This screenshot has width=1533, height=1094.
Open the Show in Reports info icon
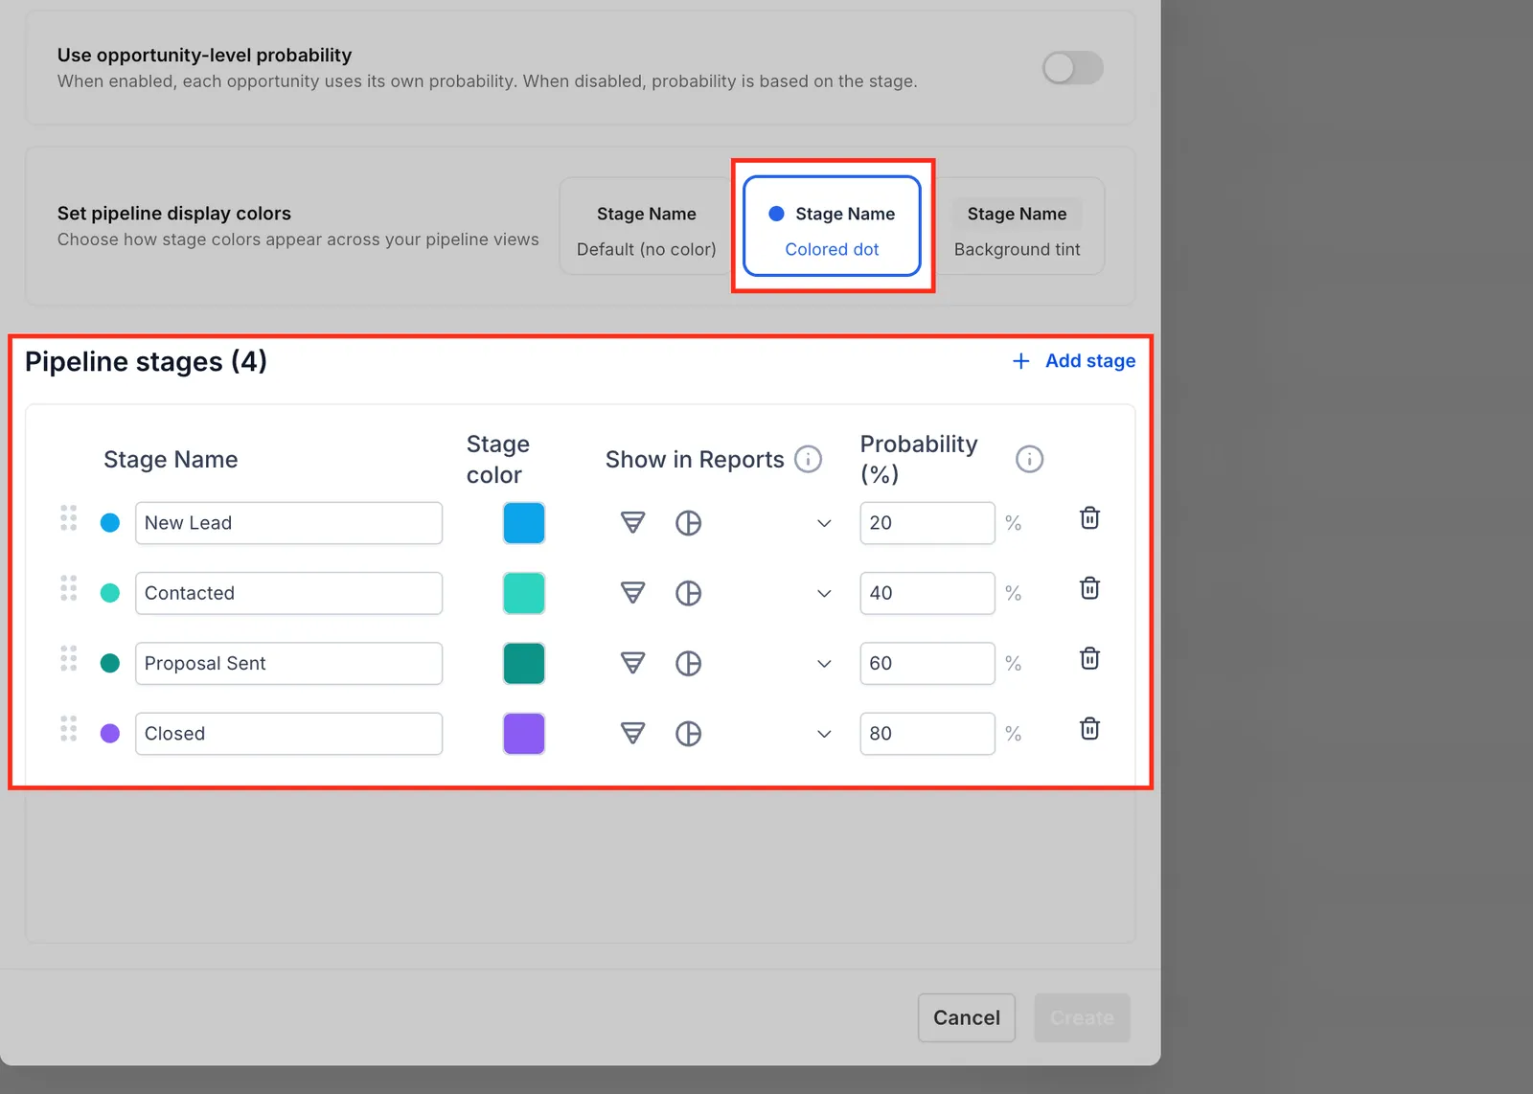pyautogui.click(x=808, y=460)
